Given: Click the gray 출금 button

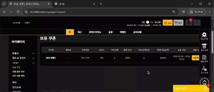Looking at the screenshot, I should 178,23.
